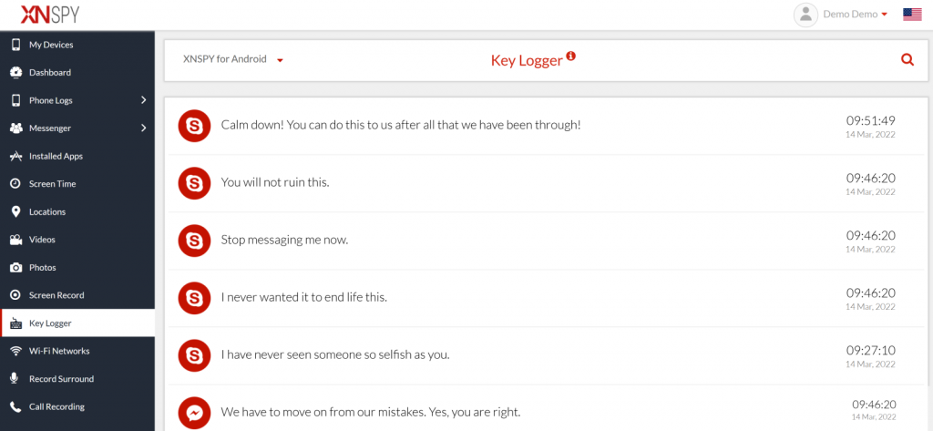
Task: Open Wi-Fi Networks page
Action: coord(59,351)
